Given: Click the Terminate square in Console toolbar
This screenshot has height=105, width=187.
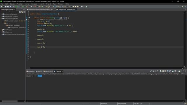Looking at the screenshot, I should click(153, 71).
